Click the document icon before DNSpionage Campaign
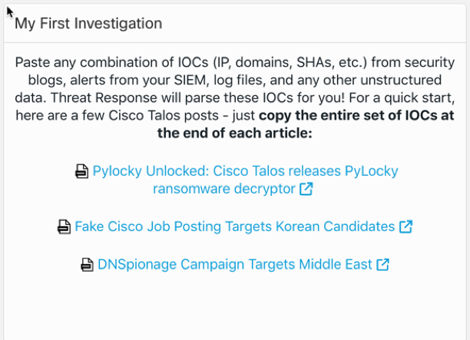The width and height of the screenshot is (470, 340). [88, 265]
